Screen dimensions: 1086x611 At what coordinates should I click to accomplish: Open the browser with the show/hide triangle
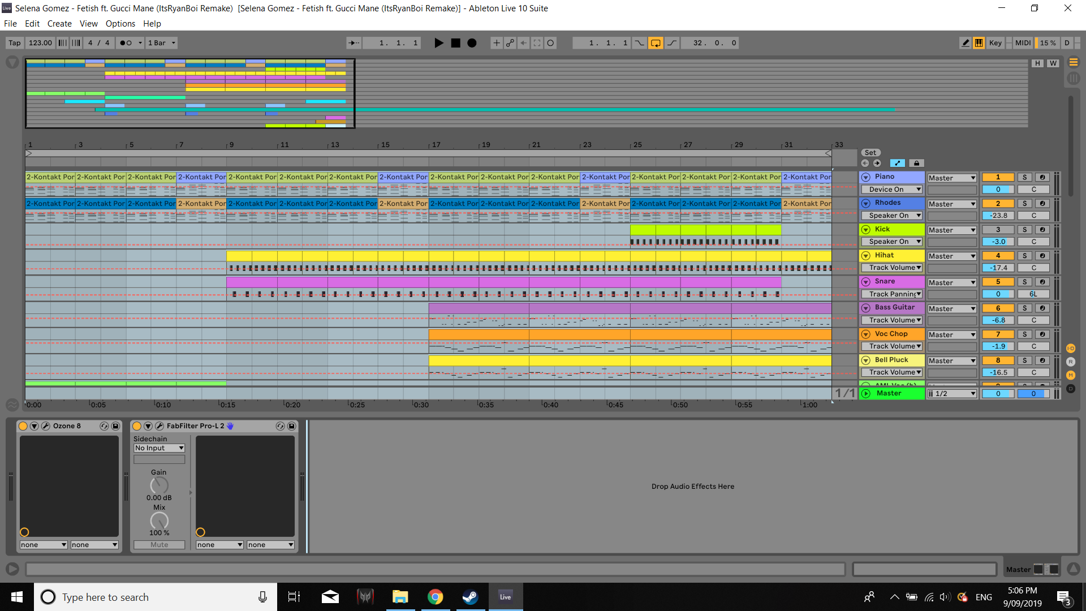click(12, 62)
